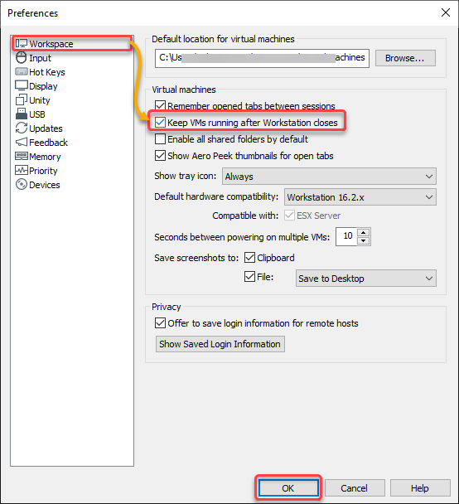459x504 pixels.
Task: Choose the Unity windows icon
Action: pyautogui.click(x=22, y=100)
